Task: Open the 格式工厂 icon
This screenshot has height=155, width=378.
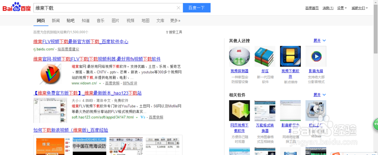Action: (316, 110)
